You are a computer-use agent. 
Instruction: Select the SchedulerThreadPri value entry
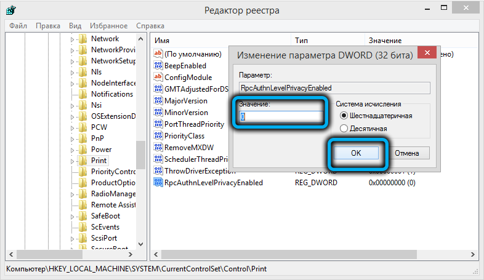(x=196, y=159)
